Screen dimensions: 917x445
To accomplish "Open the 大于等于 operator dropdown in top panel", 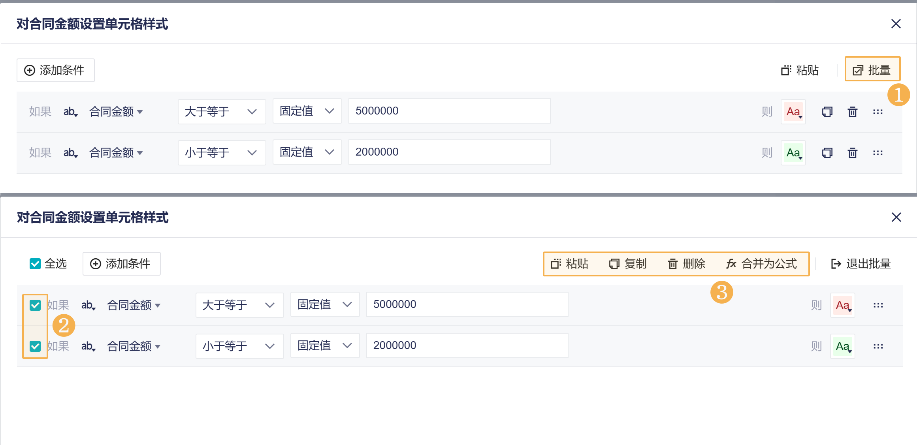I will point(221,111).
